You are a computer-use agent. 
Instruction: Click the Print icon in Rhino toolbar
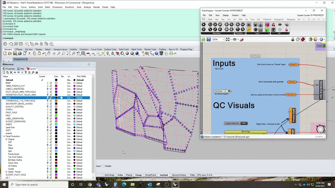20,53
